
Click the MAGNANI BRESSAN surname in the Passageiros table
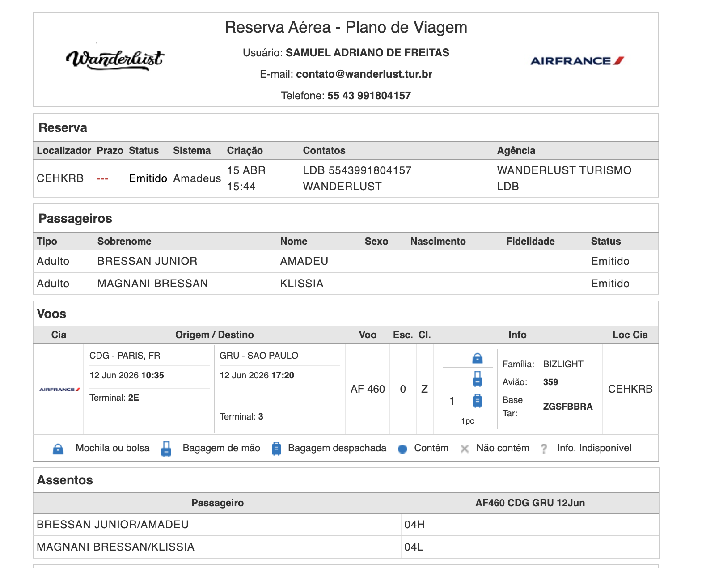point(152,284)
